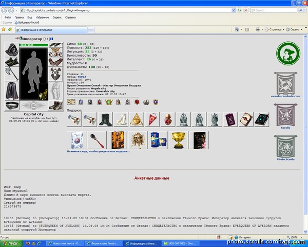Viewport: 308px width, 247px height.
Task: Click the Home toolbar icon
Action: pyautogui.click(x=237, y=29)
